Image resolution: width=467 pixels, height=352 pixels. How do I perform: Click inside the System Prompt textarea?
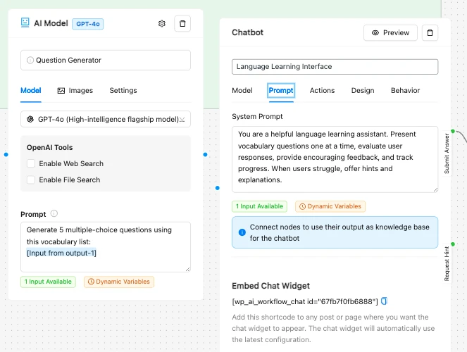[x=335, y=159]
